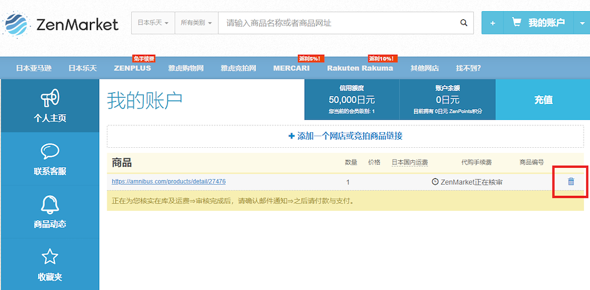Click the 商品编号 column header

tap(532, 163)
